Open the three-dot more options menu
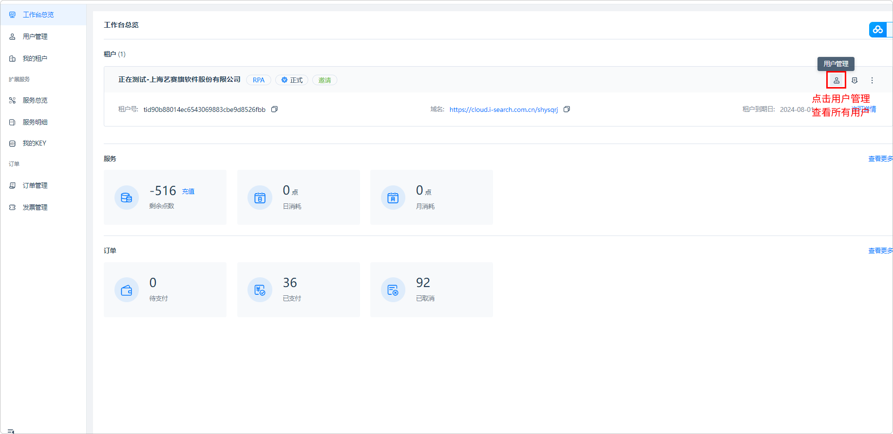The image size is (893, 434). tap(872, 80)
